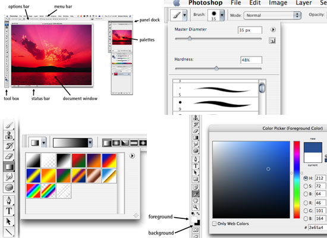Image resolution: width=327 pixels, height=238 pixels.
Task: Select the S saturation radio button
Action: pos(306,186)
